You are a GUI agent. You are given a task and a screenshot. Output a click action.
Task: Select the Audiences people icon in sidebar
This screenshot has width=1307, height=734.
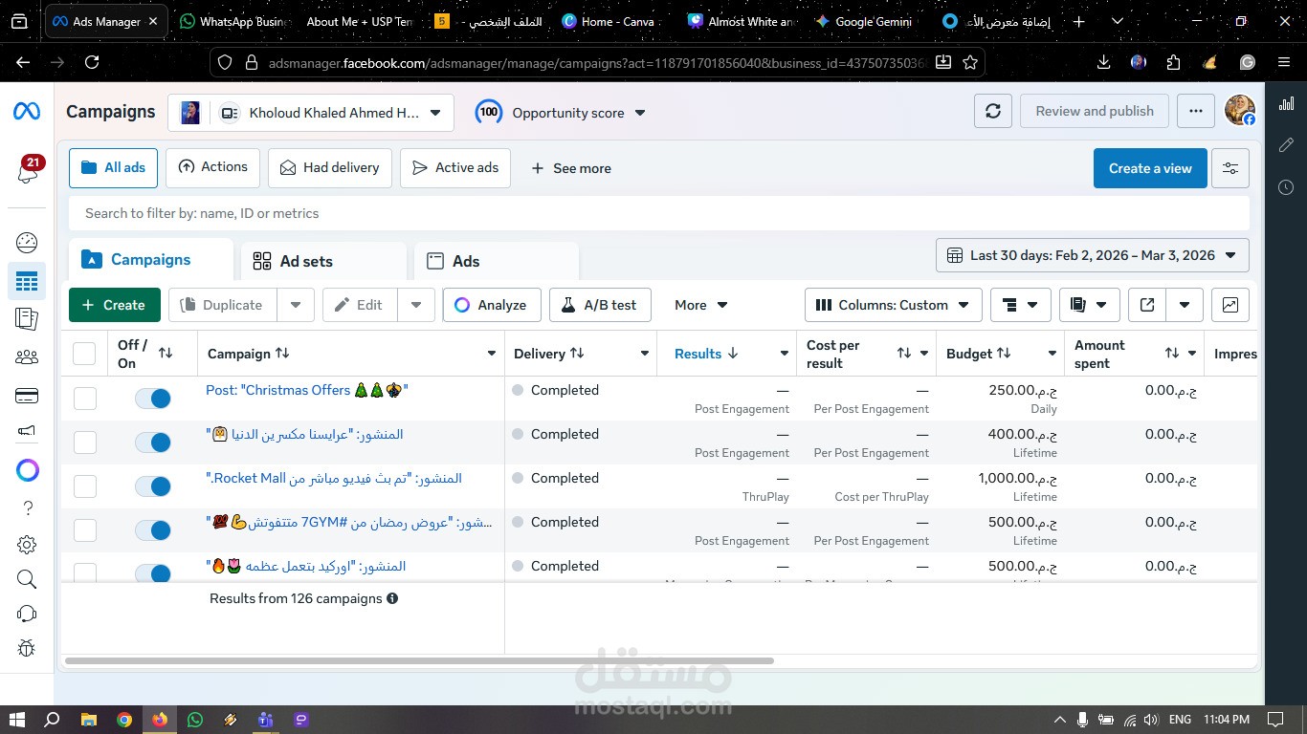click(27, 356)
